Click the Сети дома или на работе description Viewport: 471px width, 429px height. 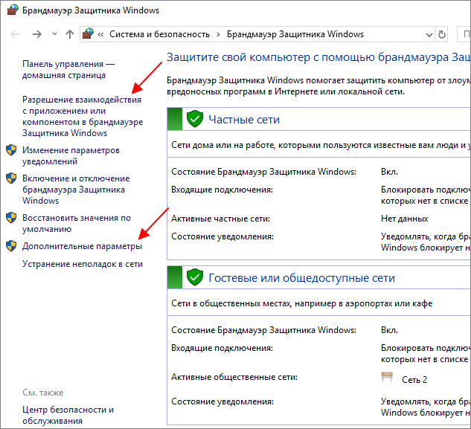click(321, 145)
